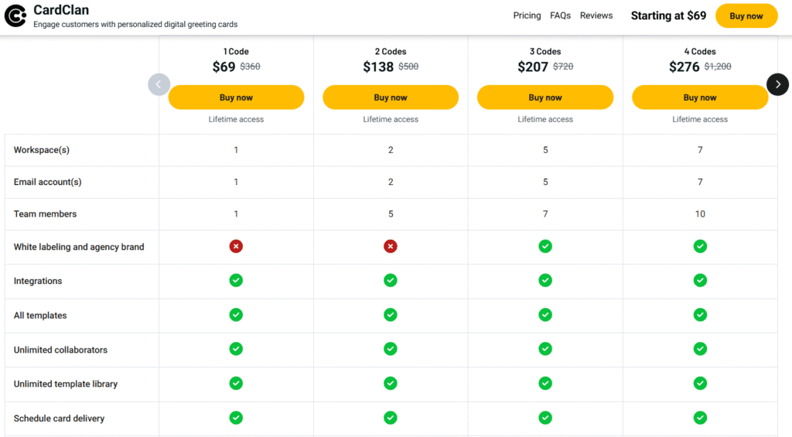Screen dimensions: 792x437
Task: Click red X for White labeling, 2 Codes
Action: coord(391,247)
